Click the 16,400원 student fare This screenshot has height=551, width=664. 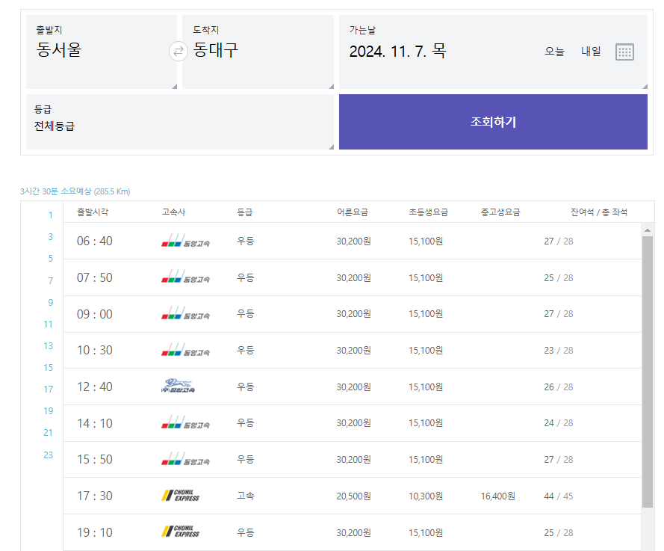point(498,496)
